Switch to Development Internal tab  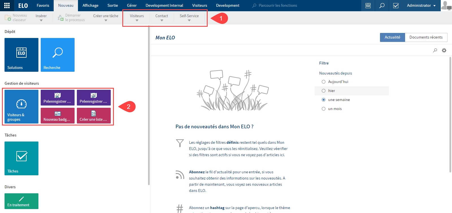click(164, 6)
